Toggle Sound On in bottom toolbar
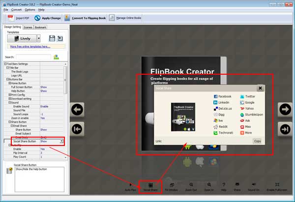Viewport: 295px width, 202px height. pos(254,187)
